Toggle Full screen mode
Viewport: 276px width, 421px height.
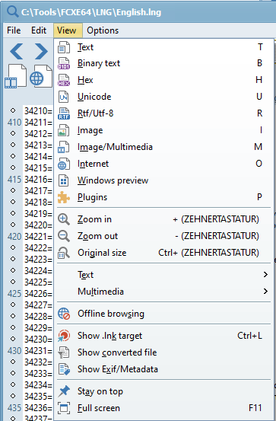click(163, 408)
